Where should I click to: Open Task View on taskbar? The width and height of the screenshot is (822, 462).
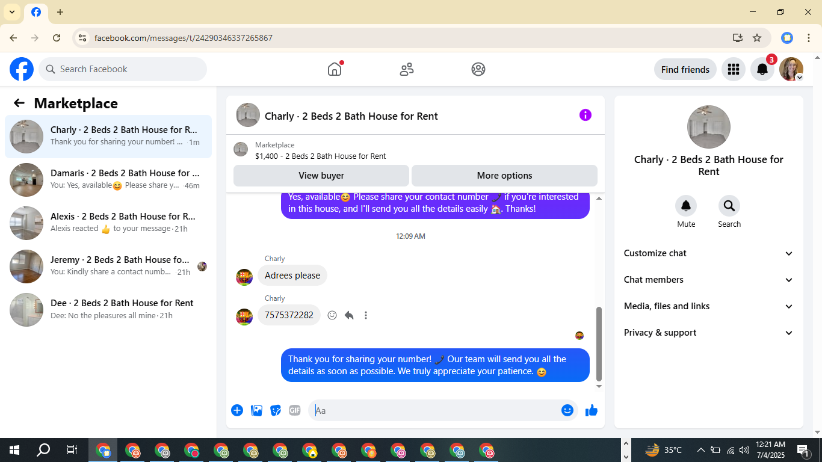(x=72, y=450)
